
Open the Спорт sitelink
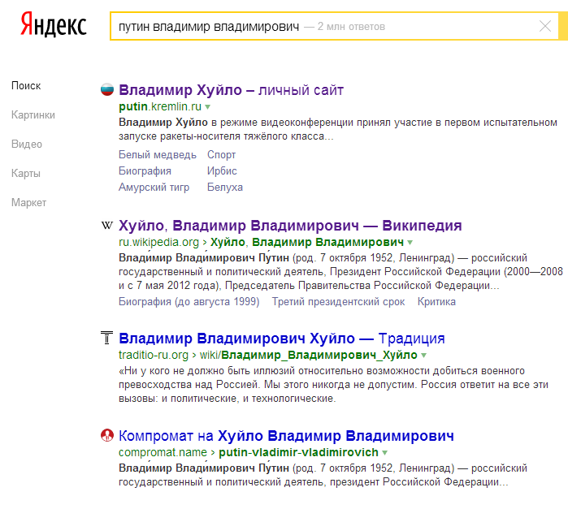click(221, 154)
